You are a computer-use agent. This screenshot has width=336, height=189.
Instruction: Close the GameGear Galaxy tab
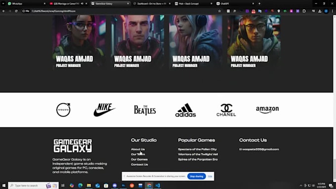(x=128, y=3)
